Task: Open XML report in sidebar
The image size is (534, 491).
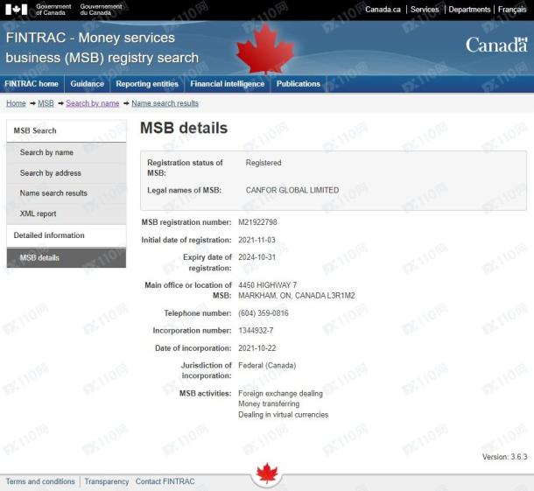Action: point(67,214)
